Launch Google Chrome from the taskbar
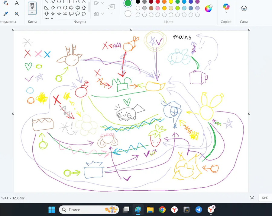 pyautogui.click(x=162, y=210)
